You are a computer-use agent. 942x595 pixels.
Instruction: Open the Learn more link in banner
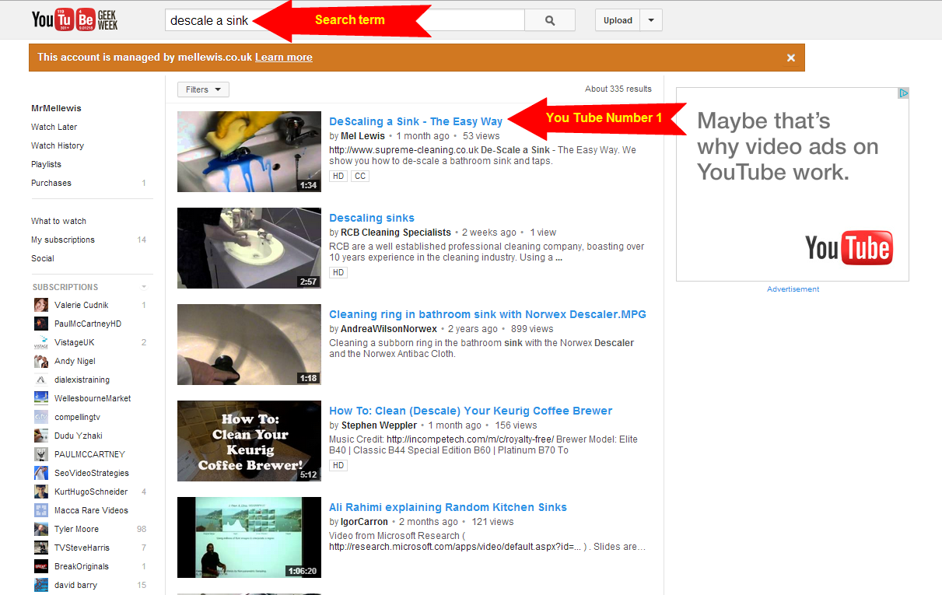coord(284,58)
